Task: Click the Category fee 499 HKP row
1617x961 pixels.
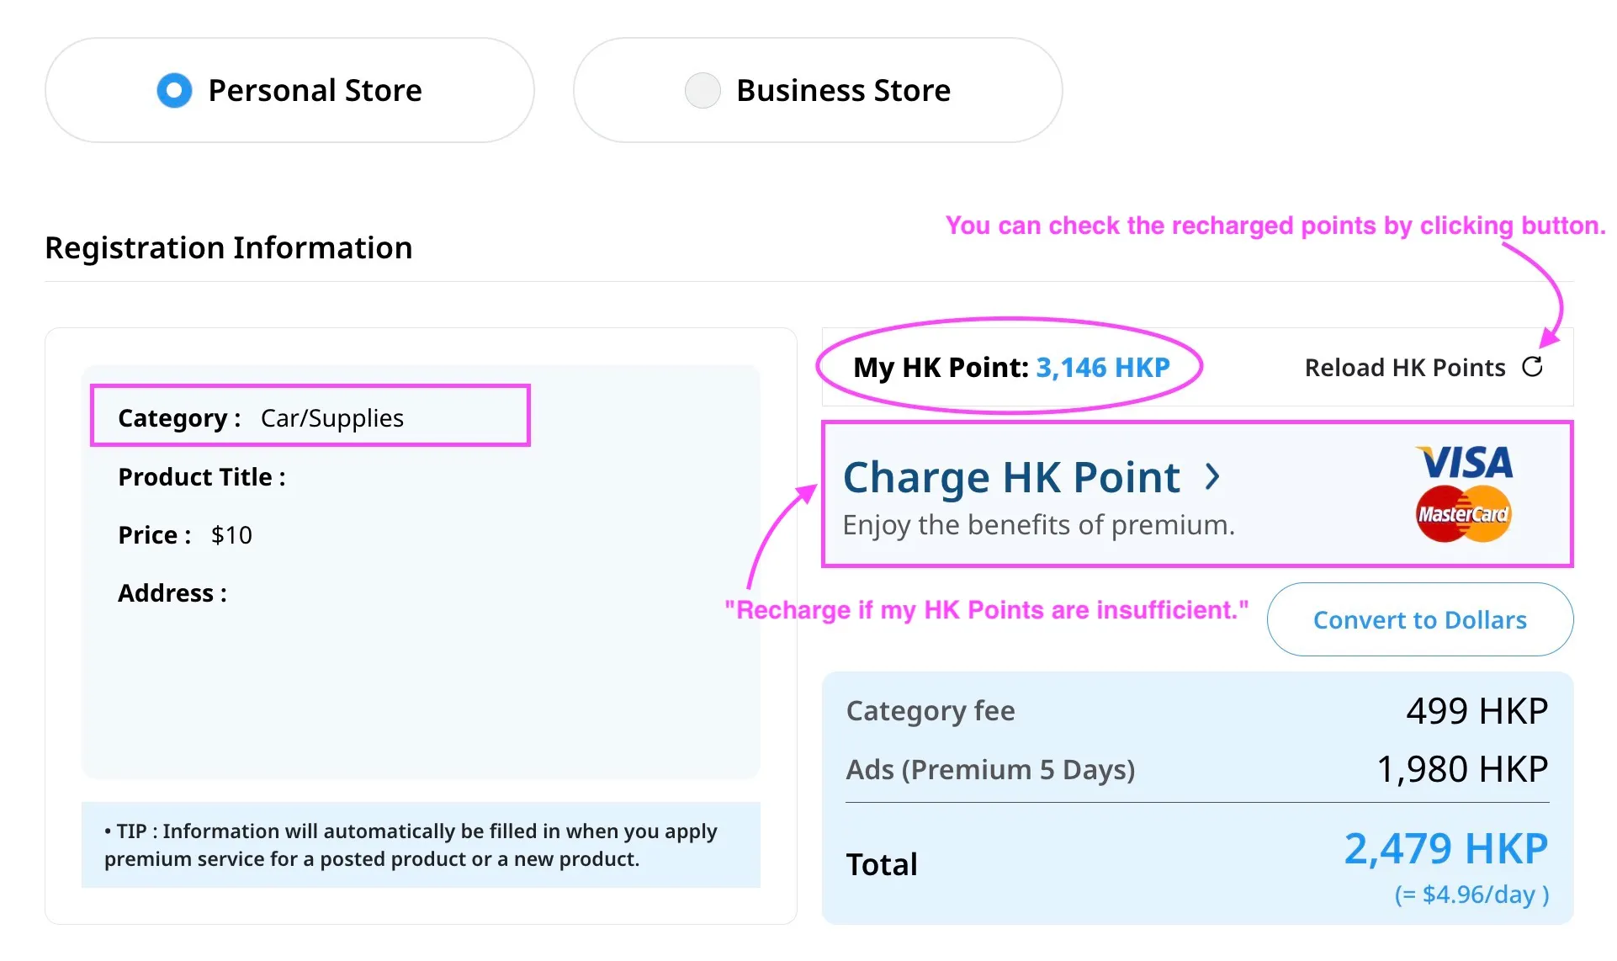Action: click(1196, 711)
